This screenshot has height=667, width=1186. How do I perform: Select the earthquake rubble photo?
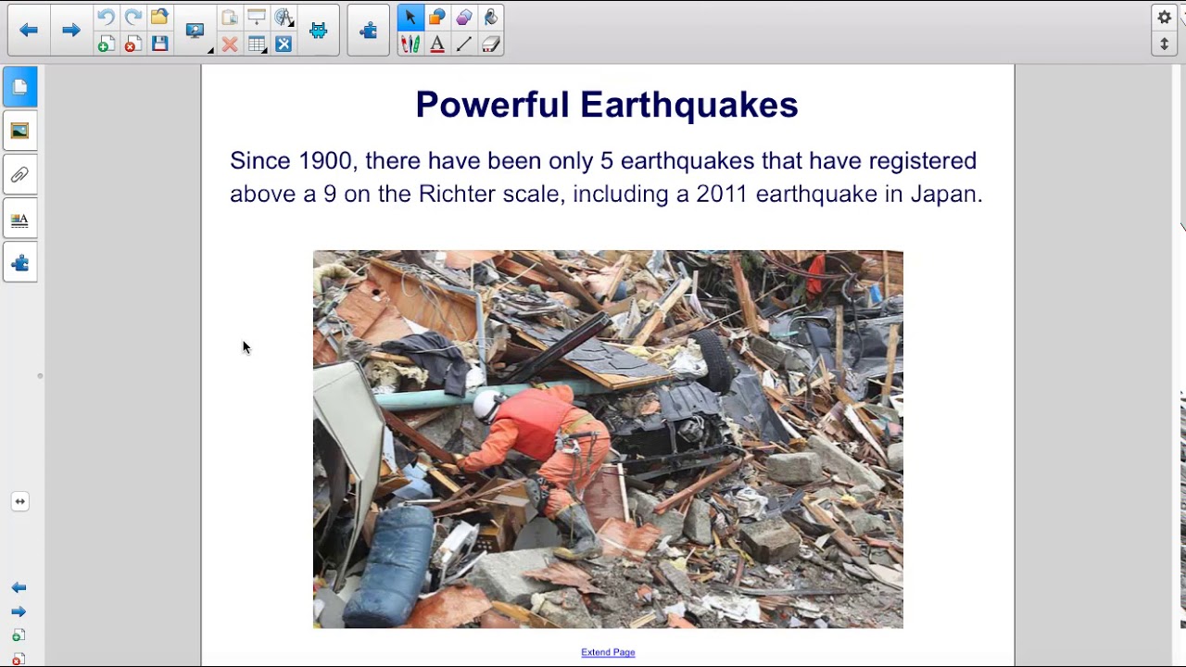pyautogui.click(x=608, y=439)
